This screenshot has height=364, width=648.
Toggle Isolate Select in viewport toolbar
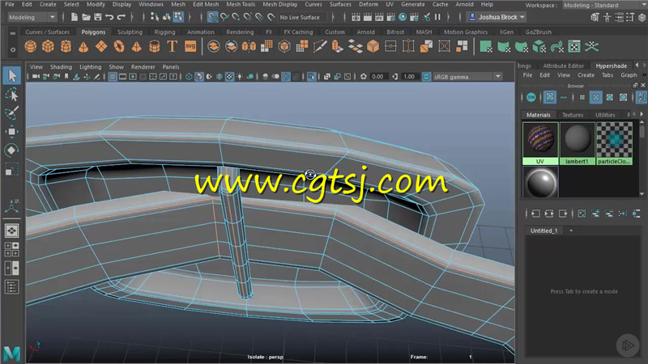(x=311, y=76)
